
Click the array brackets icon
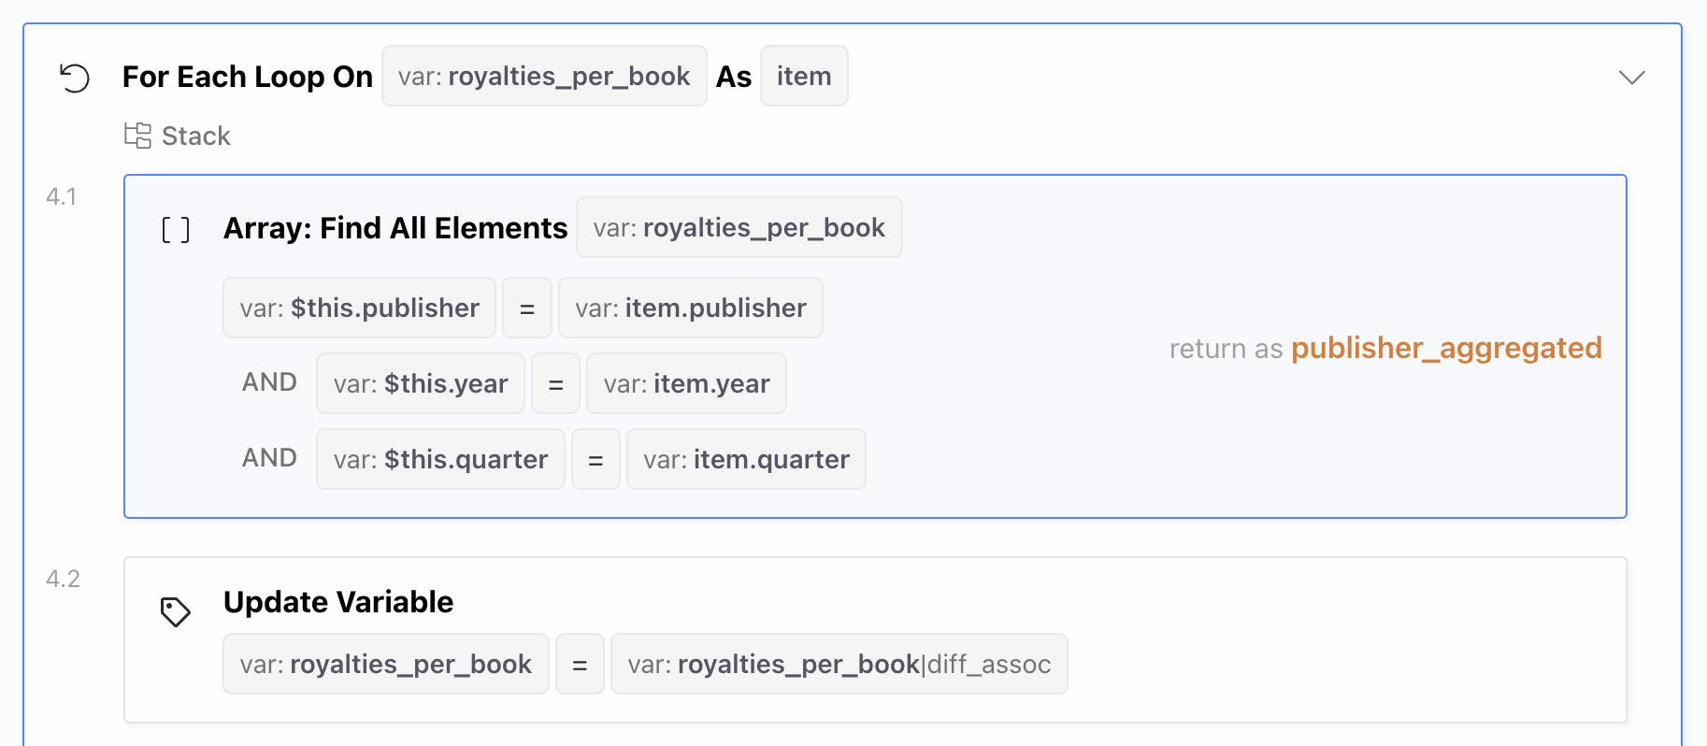[176, 229]
